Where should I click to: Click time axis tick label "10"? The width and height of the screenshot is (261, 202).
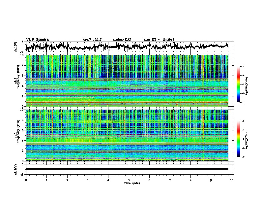pyautogui.click(x=232, y=180)
